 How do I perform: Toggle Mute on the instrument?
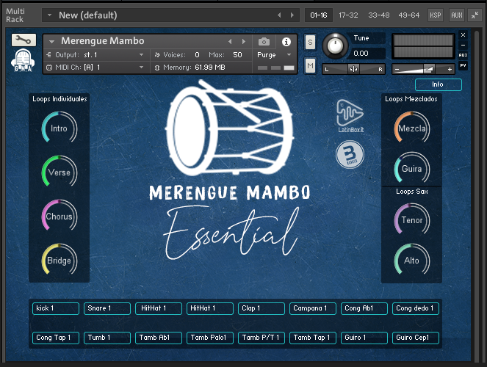pos(310,65)
